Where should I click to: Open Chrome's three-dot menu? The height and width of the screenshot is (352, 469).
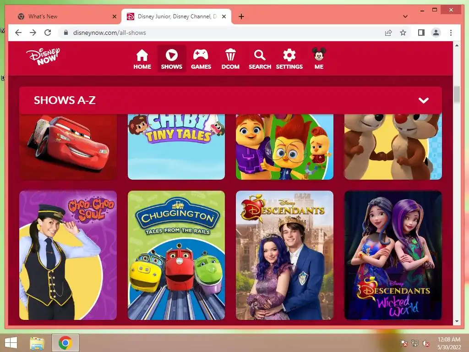(x=451, y=33)
